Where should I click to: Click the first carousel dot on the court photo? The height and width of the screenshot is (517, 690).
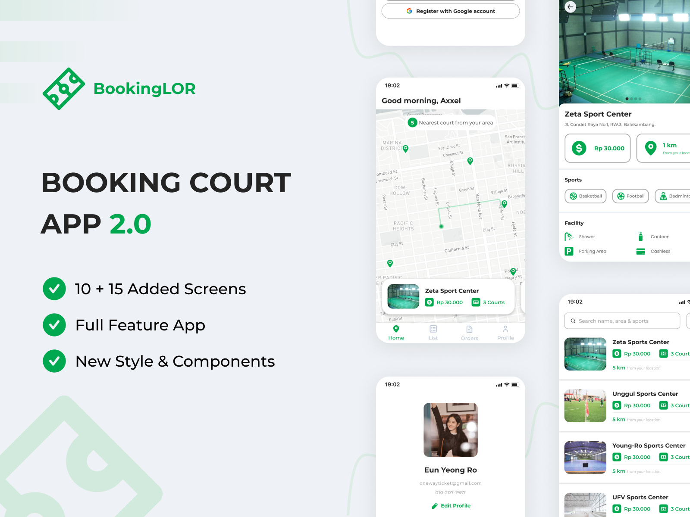[627, 99]
